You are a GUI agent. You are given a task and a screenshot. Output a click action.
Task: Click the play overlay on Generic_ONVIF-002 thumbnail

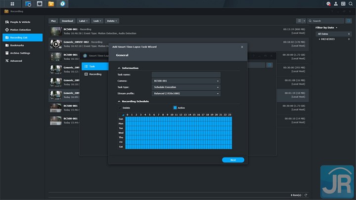coord(56,44)
